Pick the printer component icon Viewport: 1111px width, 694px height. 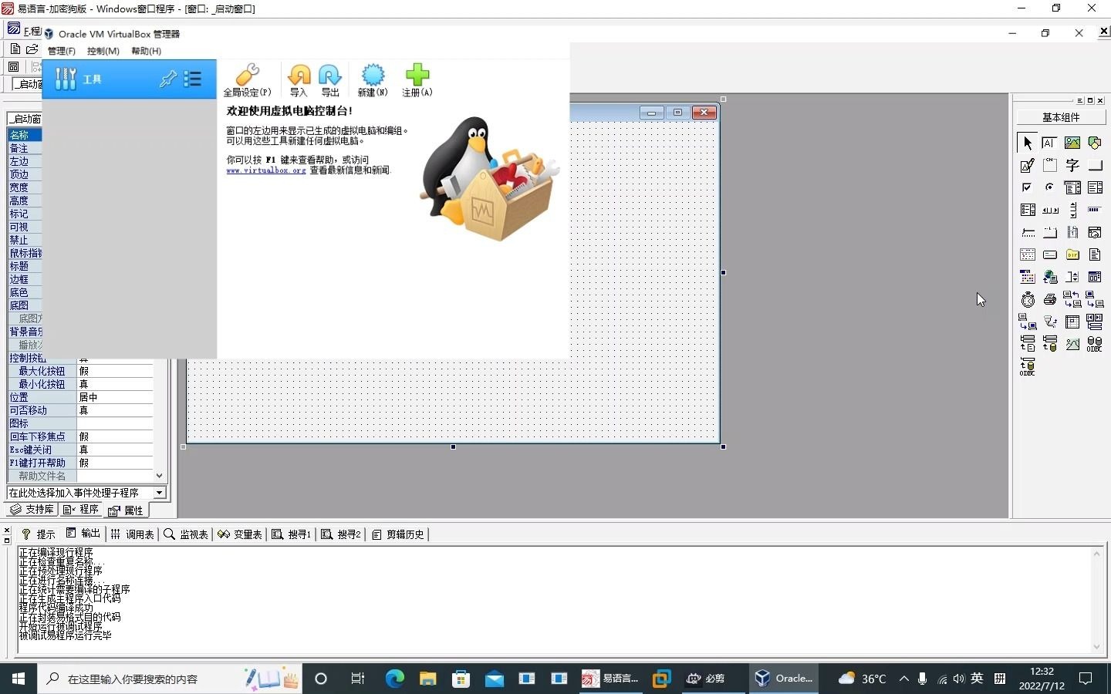1050,299
